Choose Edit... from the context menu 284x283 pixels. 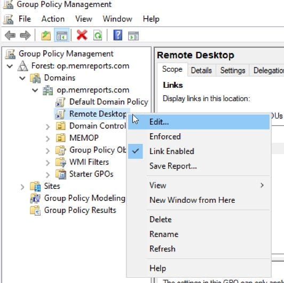(199, 122)
